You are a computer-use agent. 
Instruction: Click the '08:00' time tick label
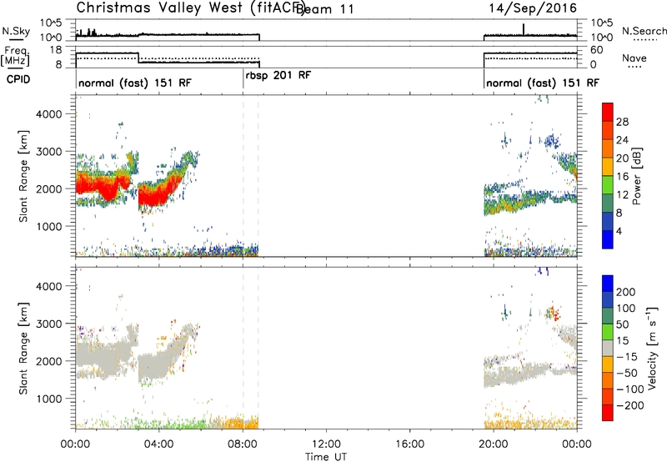click(x=243, y=444)
